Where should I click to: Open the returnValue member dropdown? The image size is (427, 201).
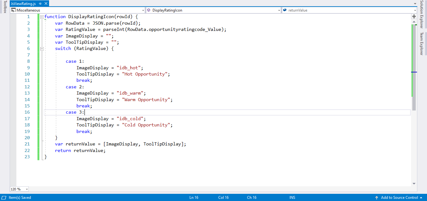click(x=349, y=10)
